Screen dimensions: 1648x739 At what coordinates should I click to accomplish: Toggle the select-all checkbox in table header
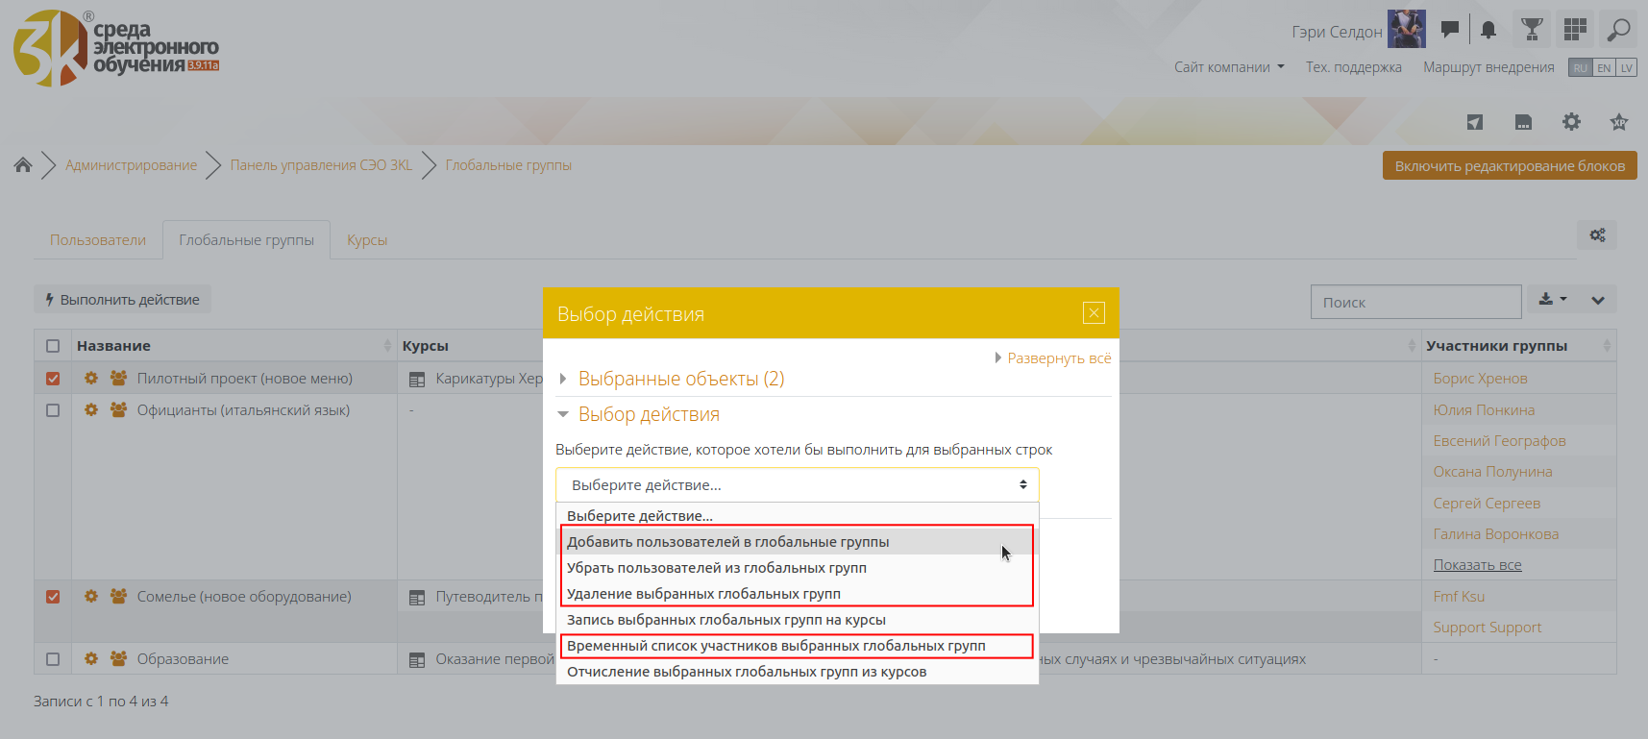pos(53,346)
